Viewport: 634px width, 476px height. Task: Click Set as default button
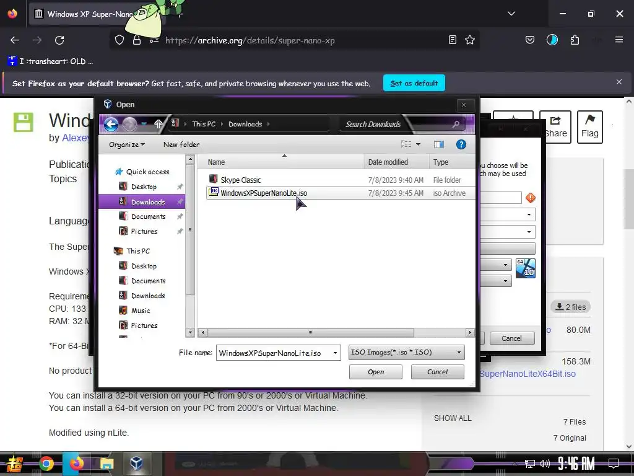(x=414, y=83)
